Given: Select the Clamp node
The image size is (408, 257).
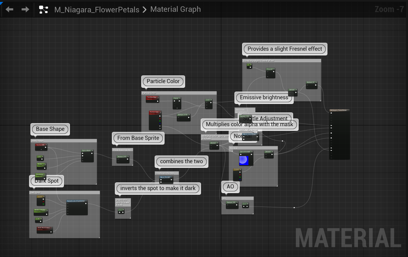Looking at the screenshot, I should [177, 103].
